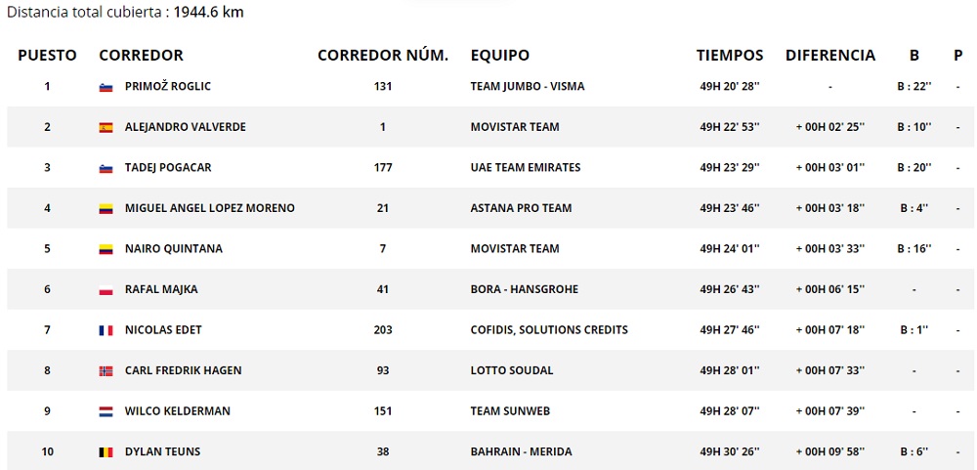Select the Team Jumbo - Visma team name
The height and width of the screenshot is (470, 977).
(528, 87)
